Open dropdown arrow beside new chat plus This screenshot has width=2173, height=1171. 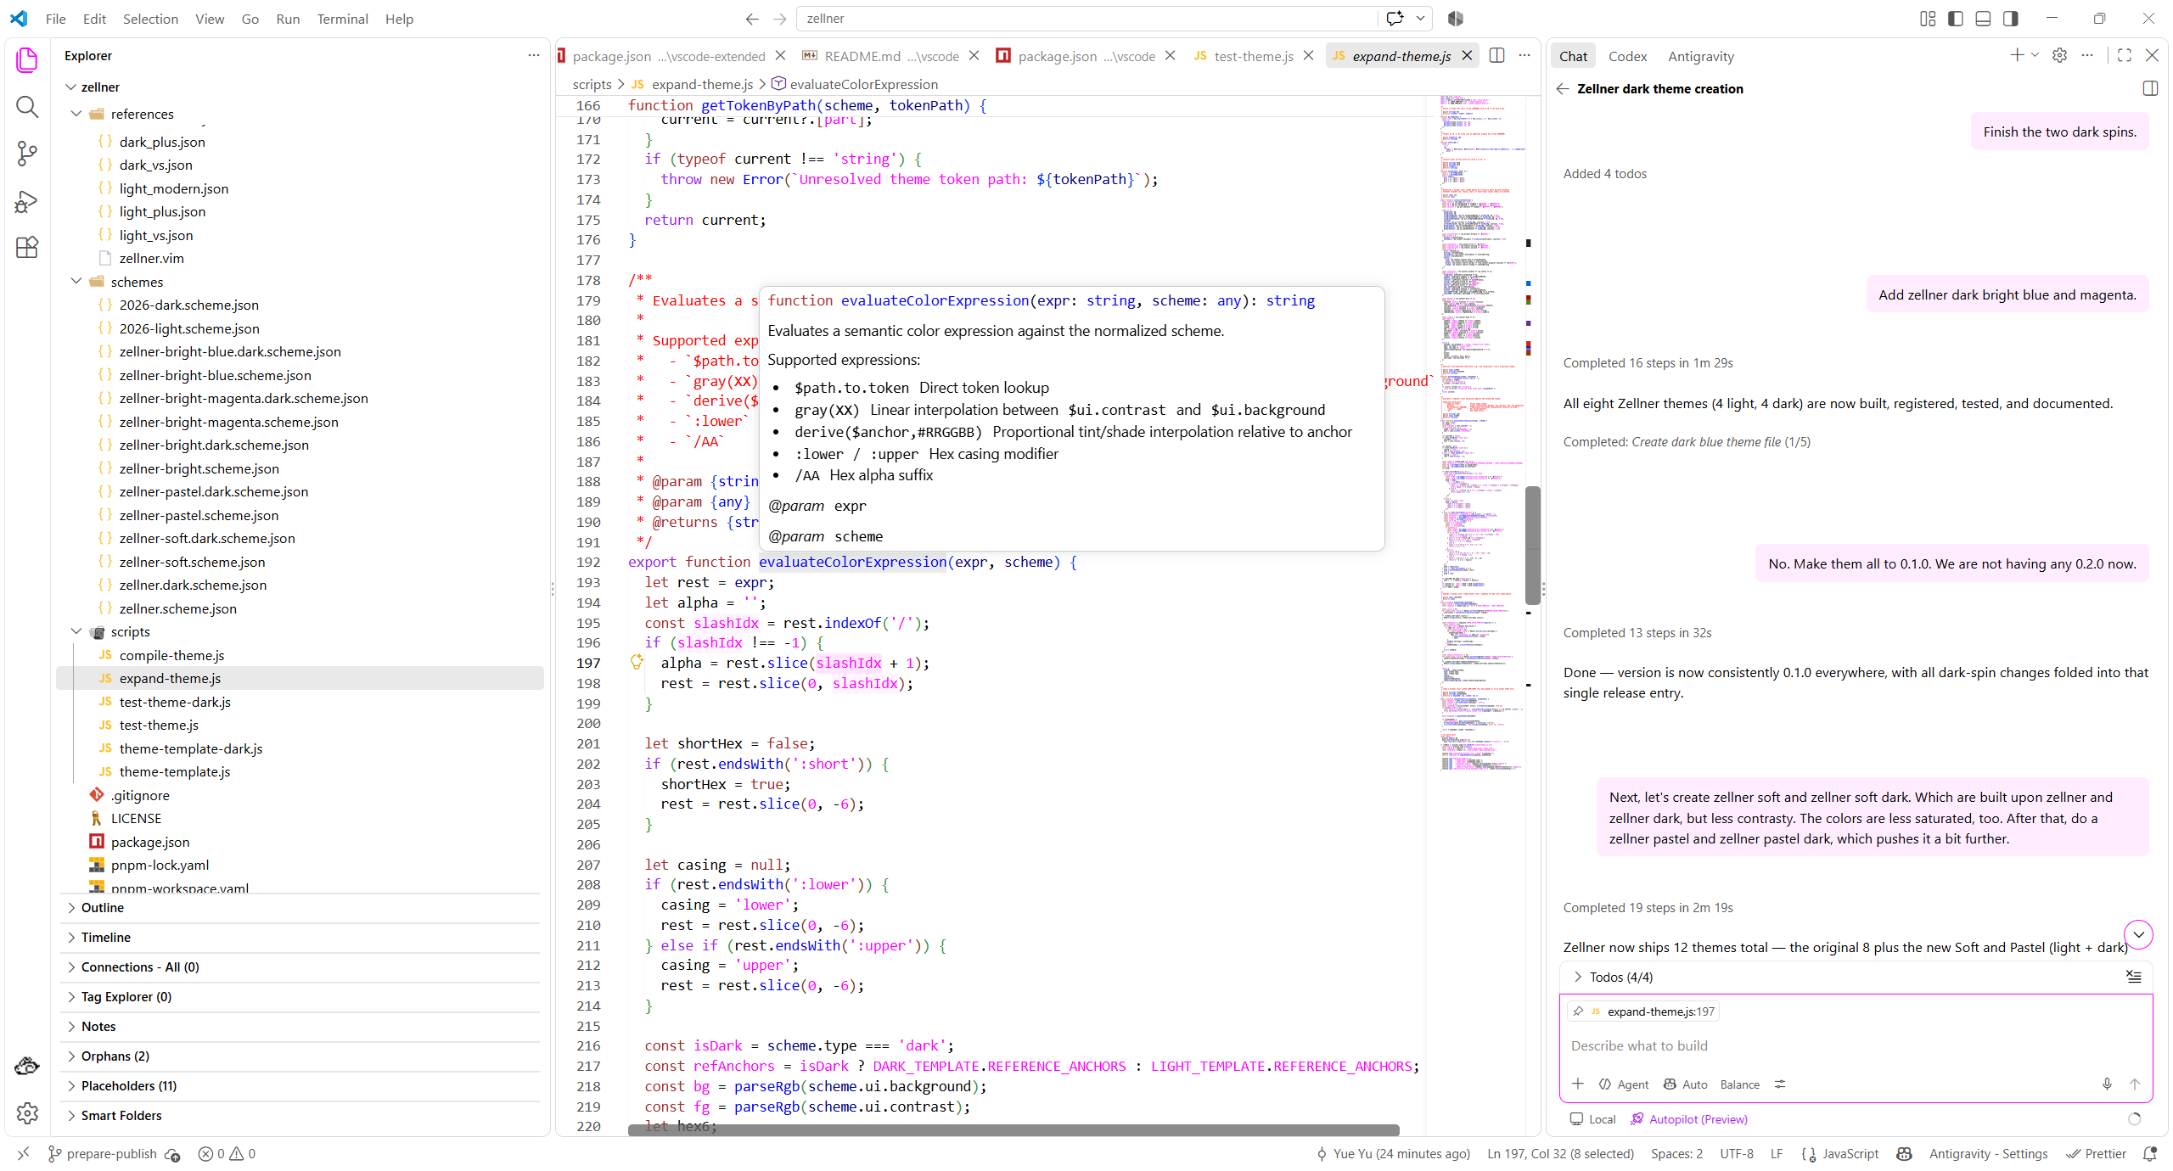point(2035,55)
